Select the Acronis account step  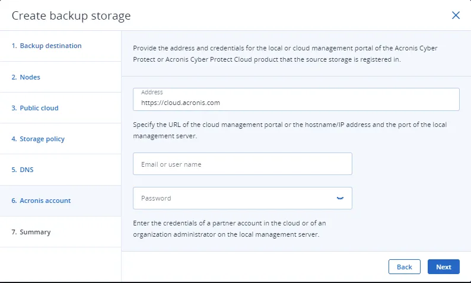[61, 201]
